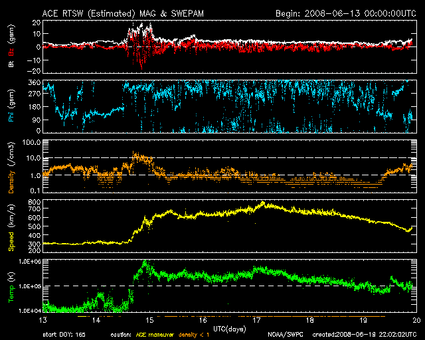
Task: Click day '15' on the UTC time axis
Action: point(149,320)
